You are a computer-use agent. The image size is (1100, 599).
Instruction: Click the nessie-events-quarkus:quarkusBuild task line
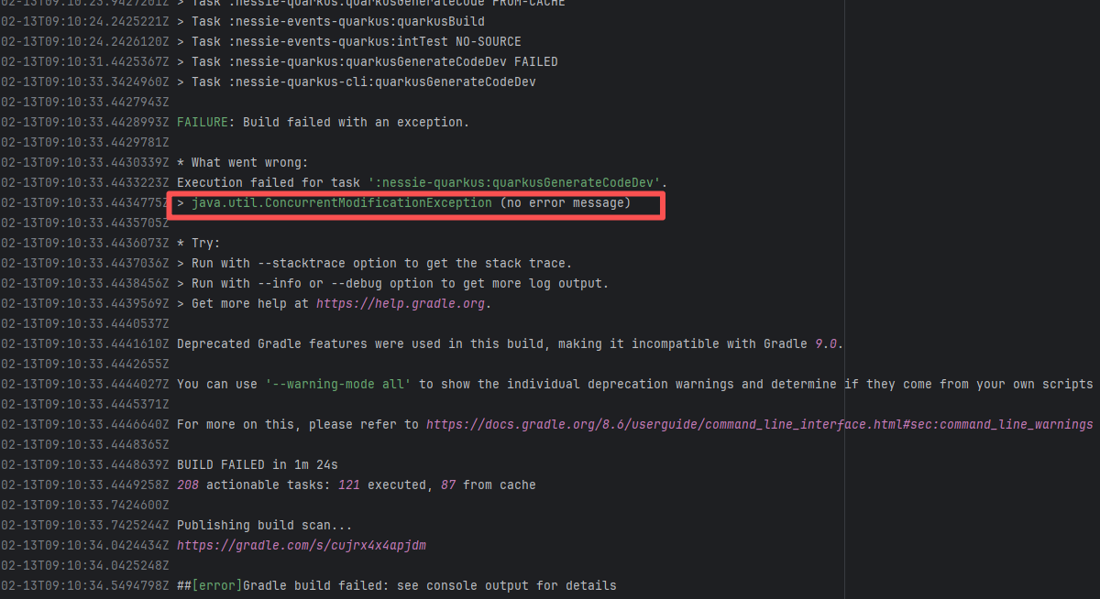330,21
